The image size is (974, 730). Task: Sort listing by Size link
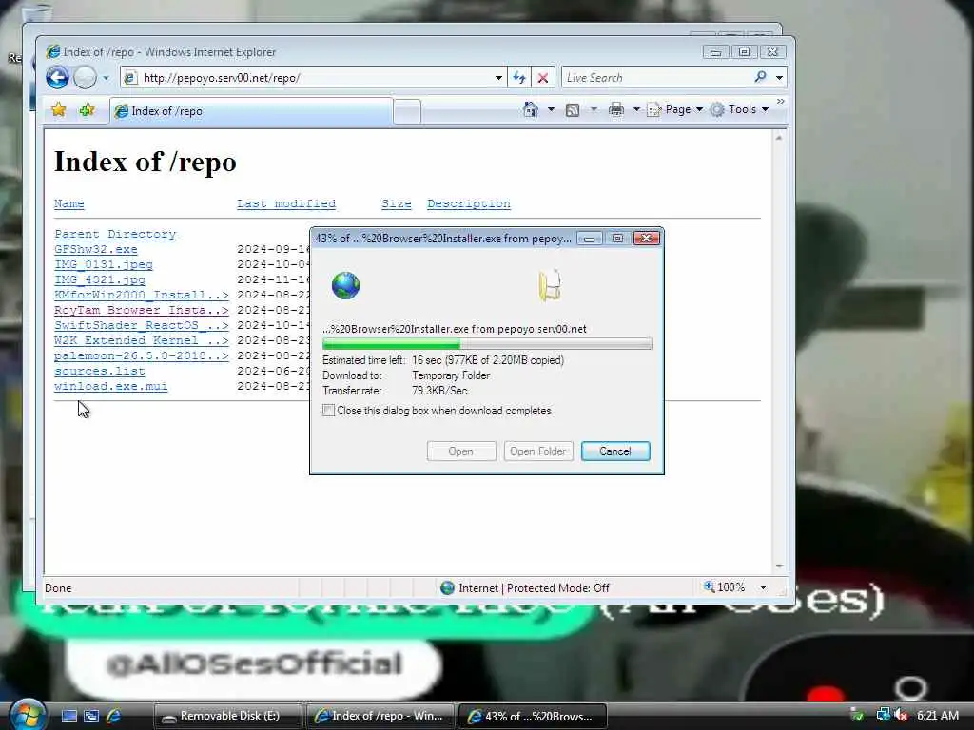tap(397, 203)
